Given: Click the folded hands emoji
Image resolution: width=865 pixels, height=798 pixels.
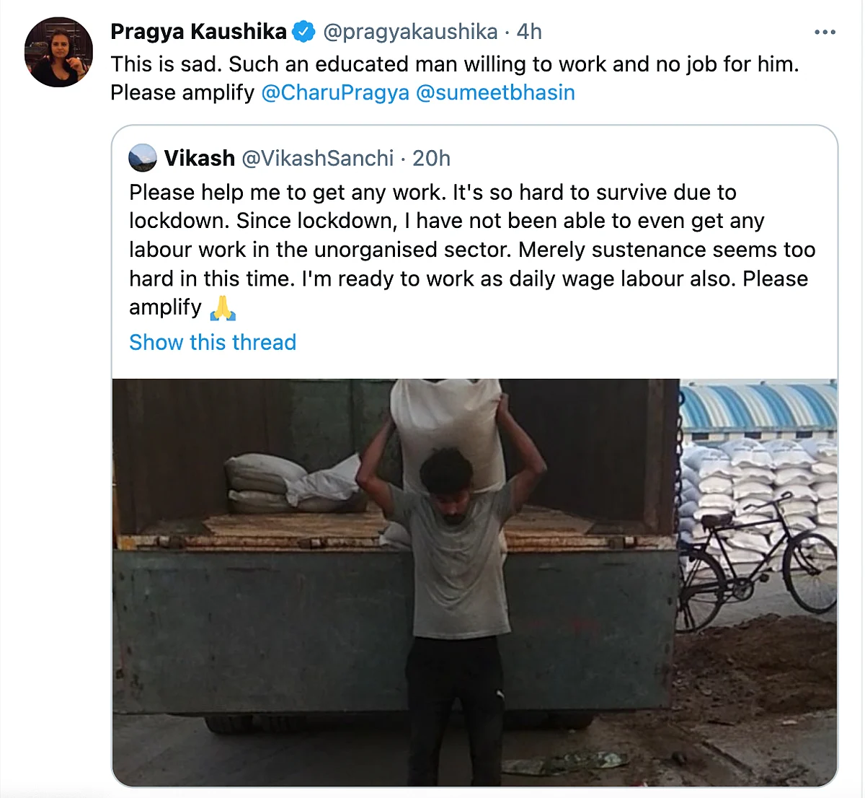Looking at the screenshot, I should pos(223,308).
